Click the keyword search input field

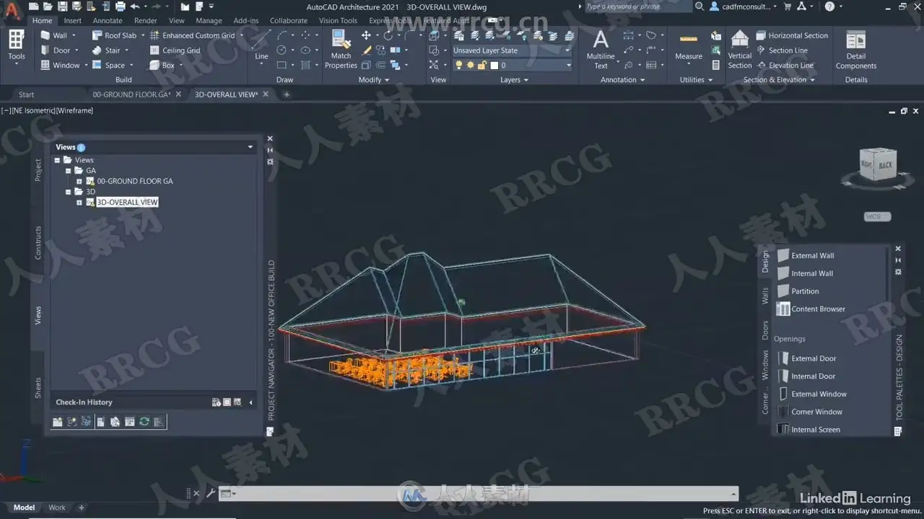pyautogui.click(x=637, y=6)
